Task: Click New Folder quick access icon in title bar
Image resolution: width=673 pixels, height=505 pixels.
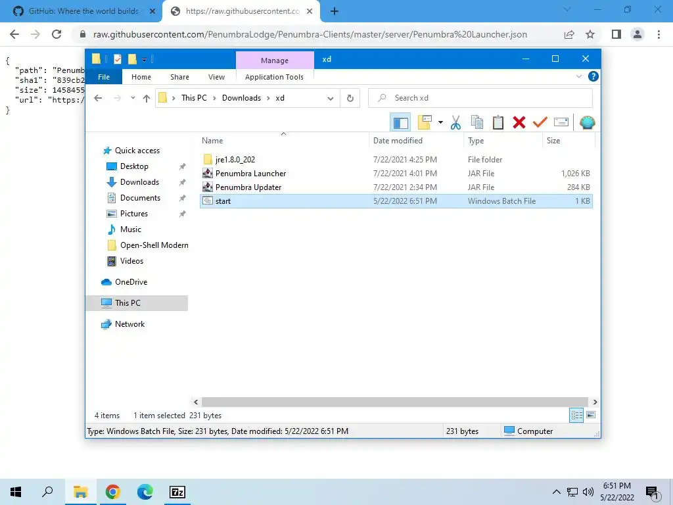Action: coord(132,59)
